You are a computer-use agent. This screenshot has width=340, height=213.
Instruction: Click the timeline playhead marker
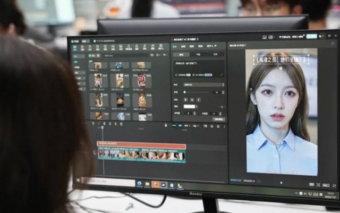[103, 128]
